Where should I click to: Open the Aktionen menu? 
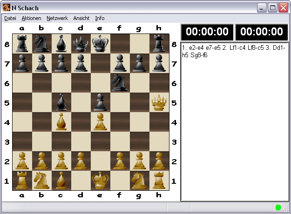click(31, 18)
